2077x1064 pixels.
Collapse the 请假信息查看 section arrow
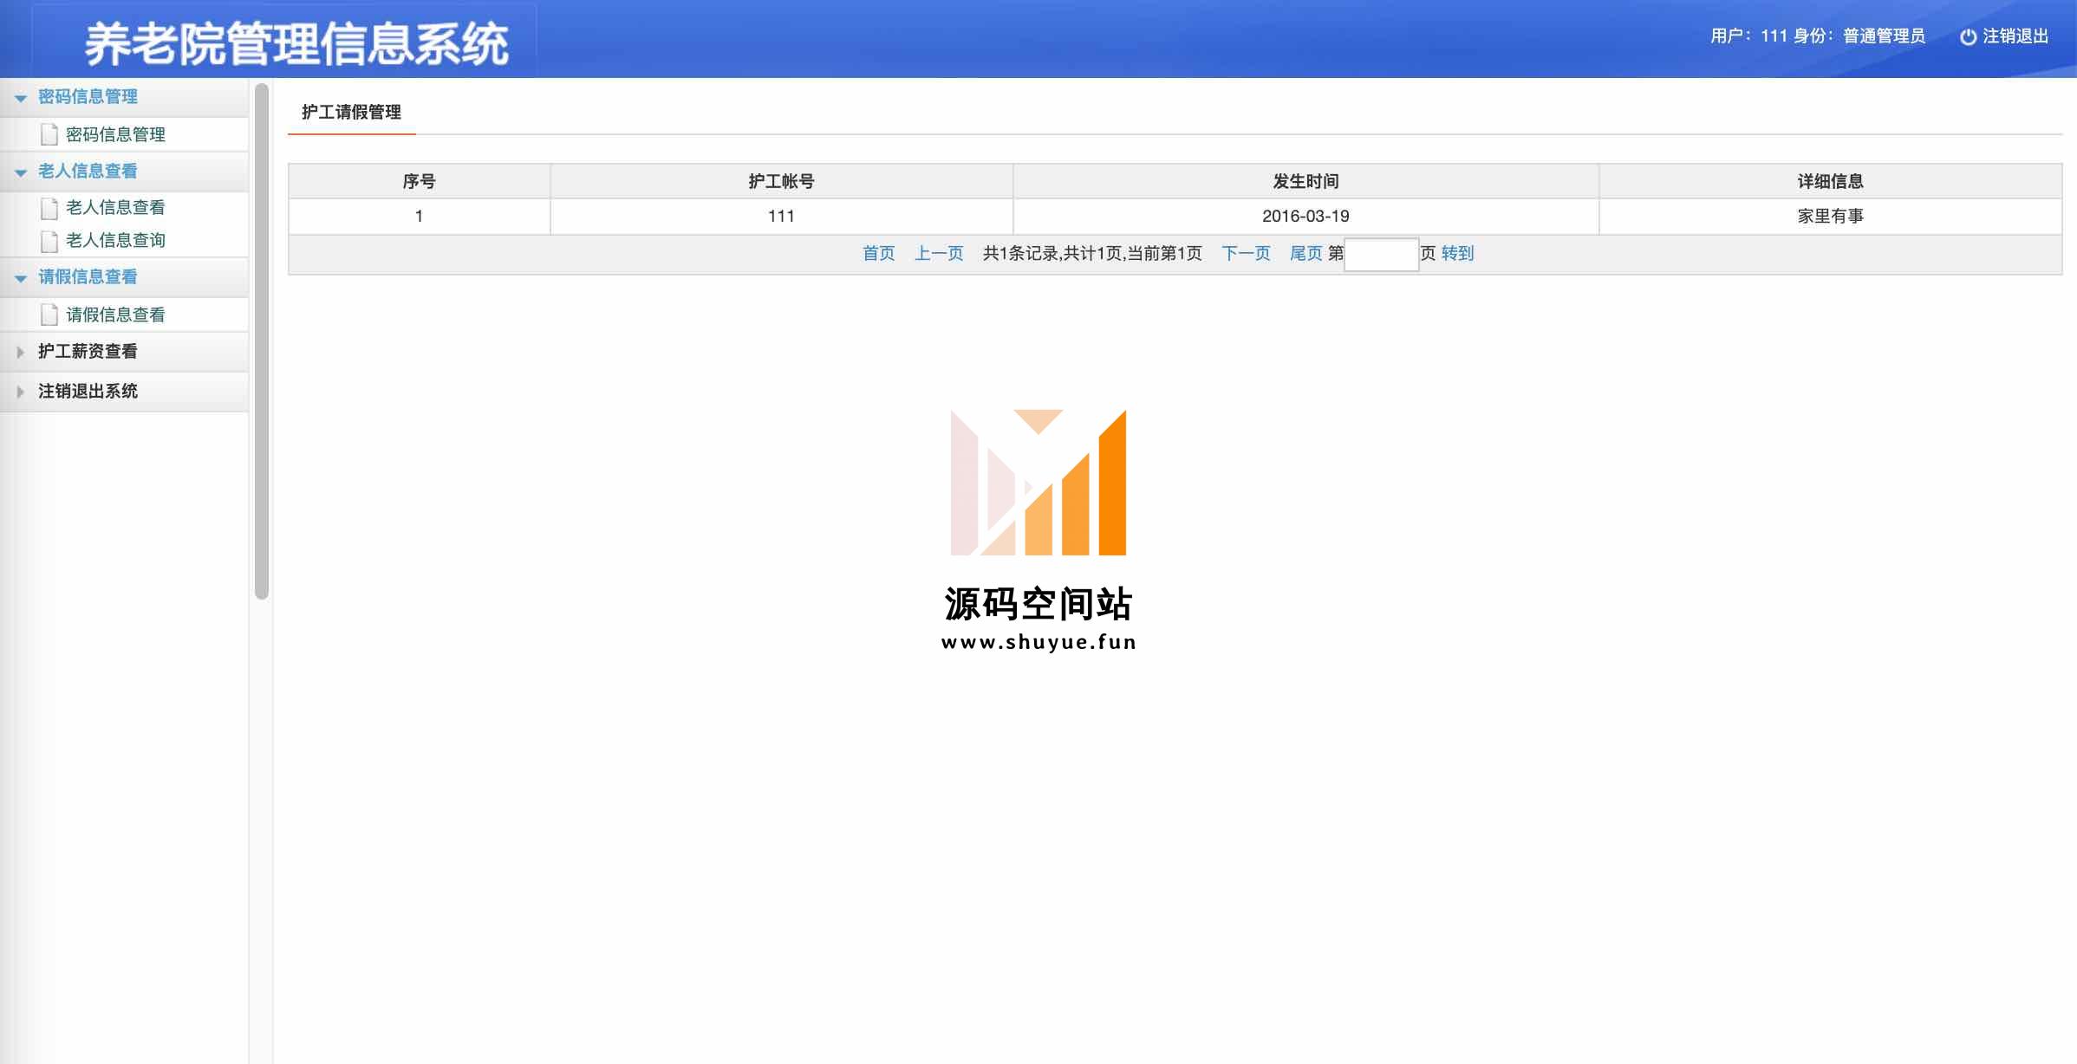pyautogui.click(x=21, y=278)
